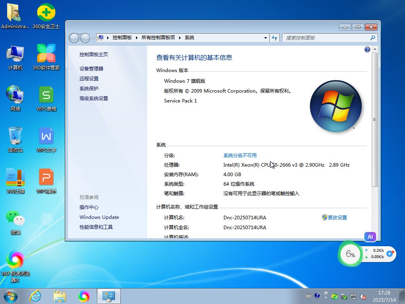Open 性能信息和工具 link

point(96,227)
